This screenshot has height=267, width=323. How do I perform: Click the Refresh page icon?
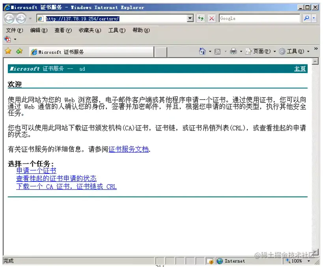201,18
